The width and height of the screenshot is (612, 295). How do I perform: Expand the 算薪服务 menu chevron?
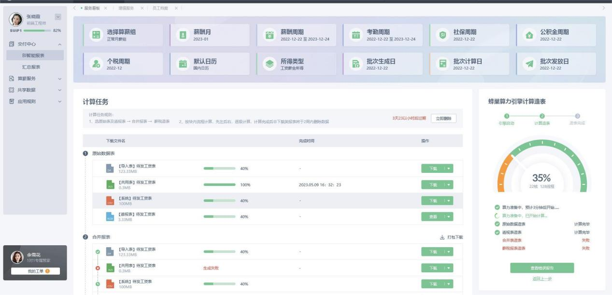pyautogui.click(x=60, y=79)
